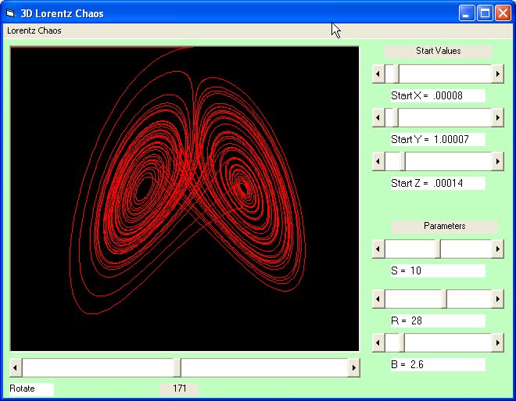The image size is (516, 401).
Task: Click right arrow of Start Z scrollbar
Action: click(497, 161)
